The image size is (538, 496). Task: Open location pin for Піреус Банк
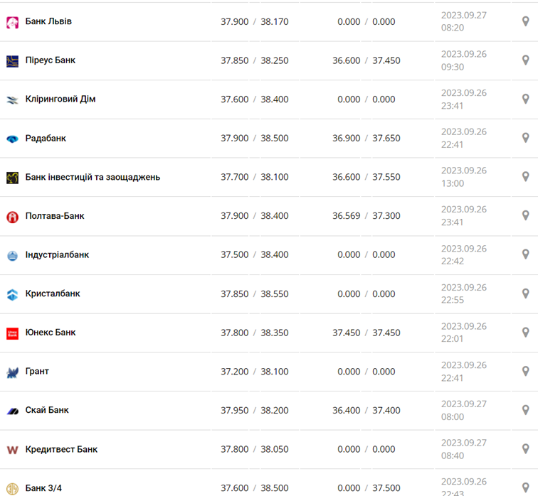(526, 60)
